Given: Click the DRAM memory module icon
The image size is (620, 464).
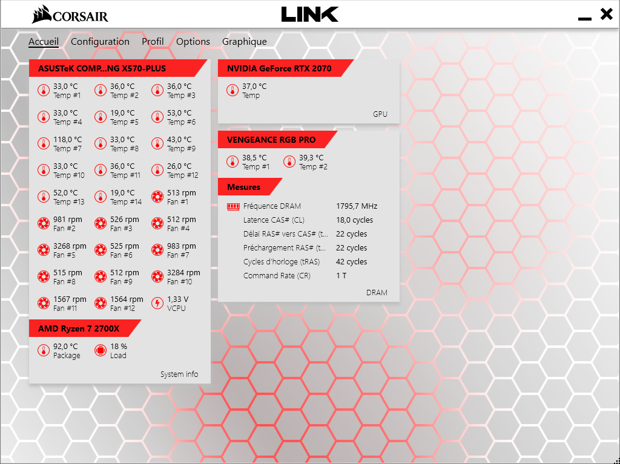Looking at the screenshot, I should pos(233,206).
